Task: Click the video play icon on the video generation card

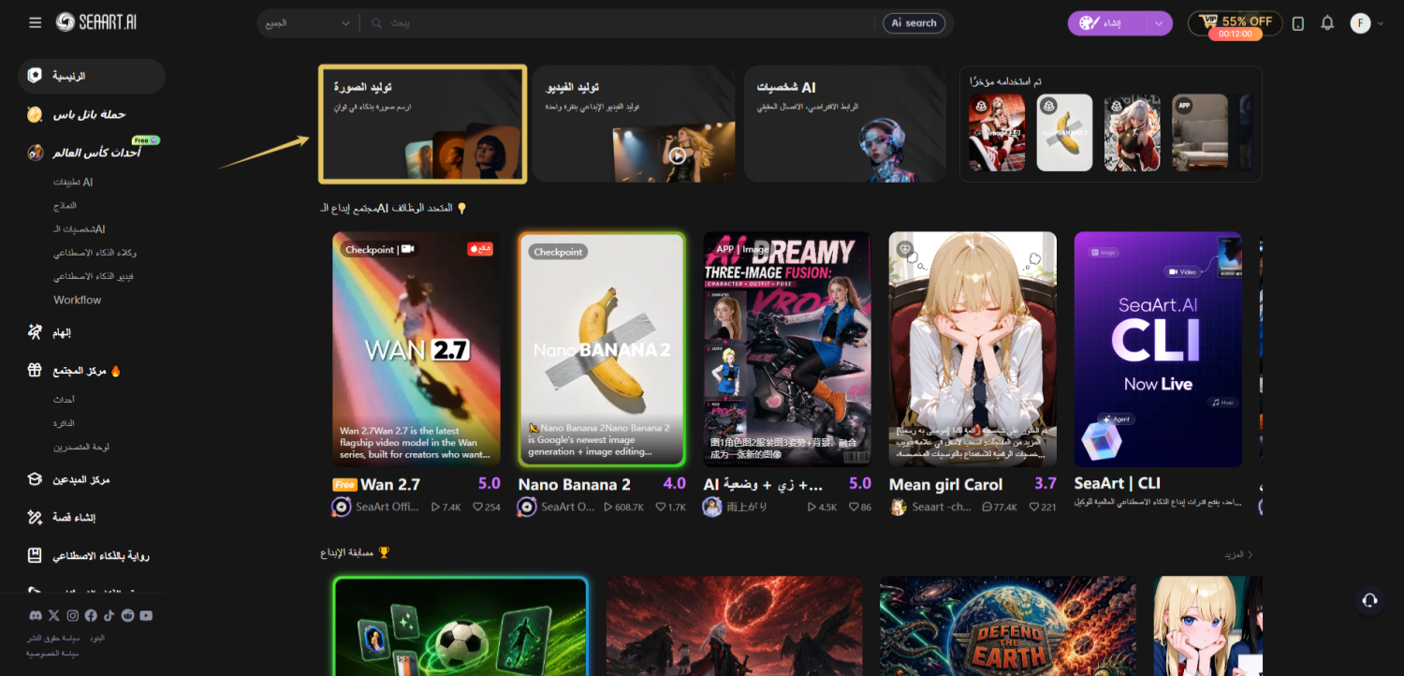Action: pos(677,156)
